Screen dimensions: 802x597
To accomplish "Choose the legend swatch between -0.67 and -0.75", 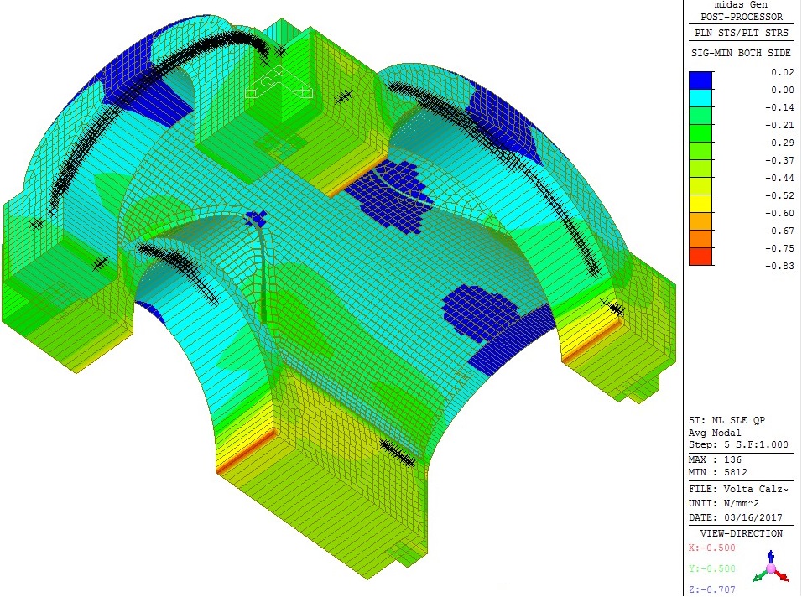I will pos(700,239).
